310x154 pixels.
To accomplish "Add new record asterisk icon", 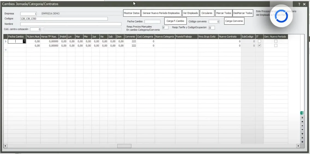I will (x=302, y=141).
